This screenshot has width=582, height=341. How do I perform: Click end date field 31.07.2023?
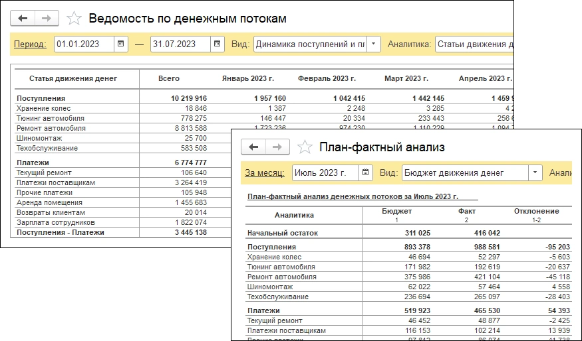coord(180,44)
